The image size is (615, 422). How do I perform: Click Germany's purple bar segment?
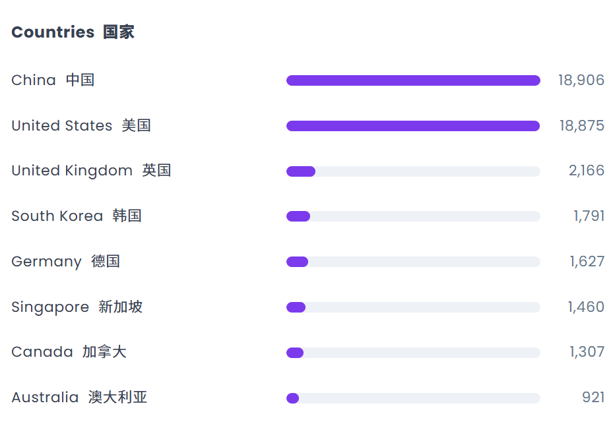298,262
